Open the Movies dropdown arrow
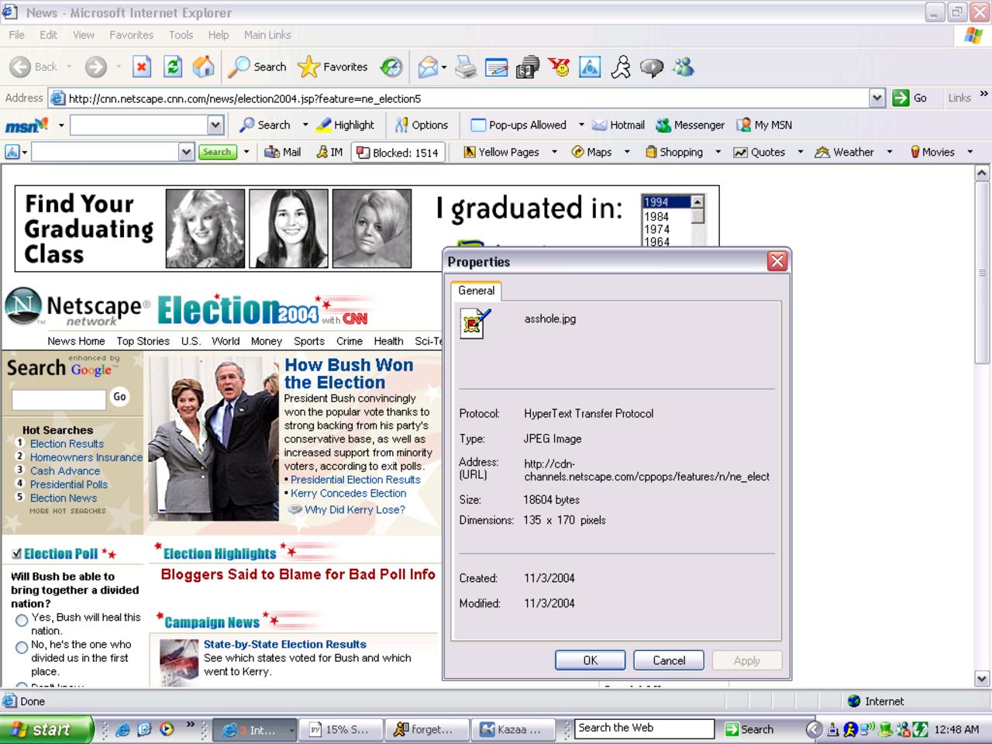Viewport: 992px width, 744px height. pos(970,153)
